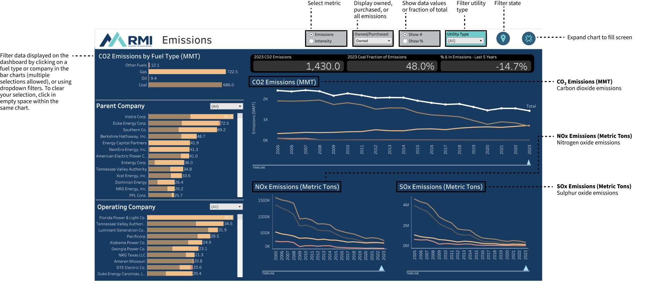Filter by Dominion Energy
The height and width of the screenshot is (285, 665).
(162, 182)
